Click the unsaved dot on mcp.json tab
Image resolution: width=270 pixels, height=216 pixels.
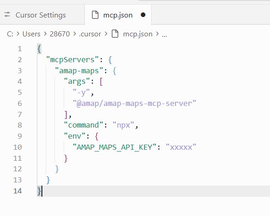[x=143, y=15]
